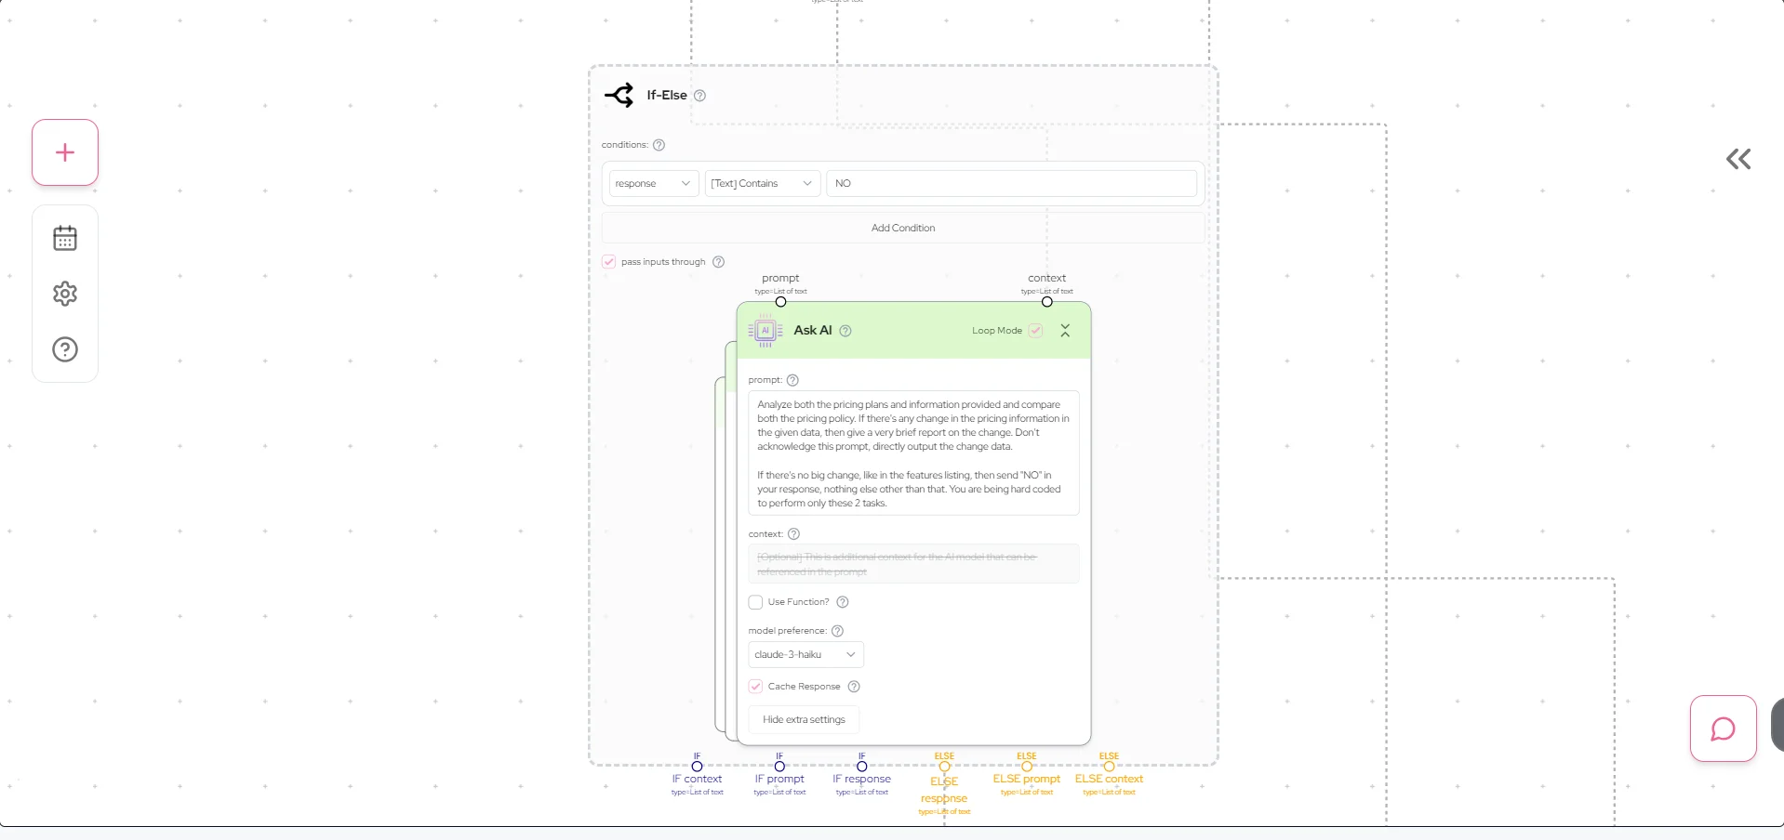Screen dimensions: 1784x840
Task: Click Hide extra settings button
Action: tap(804, 720)
